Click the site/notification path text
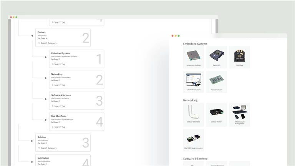Screen dimensions: 295x166 pyautogui.click(x=44, y=161)
